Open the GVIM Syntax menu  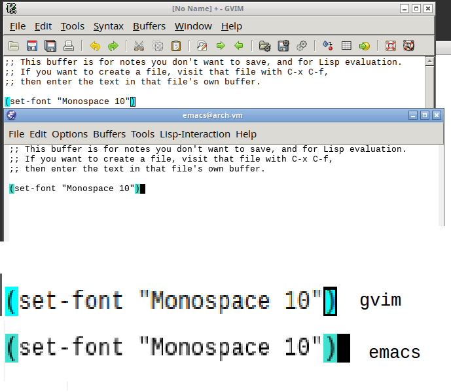point(109,26)
